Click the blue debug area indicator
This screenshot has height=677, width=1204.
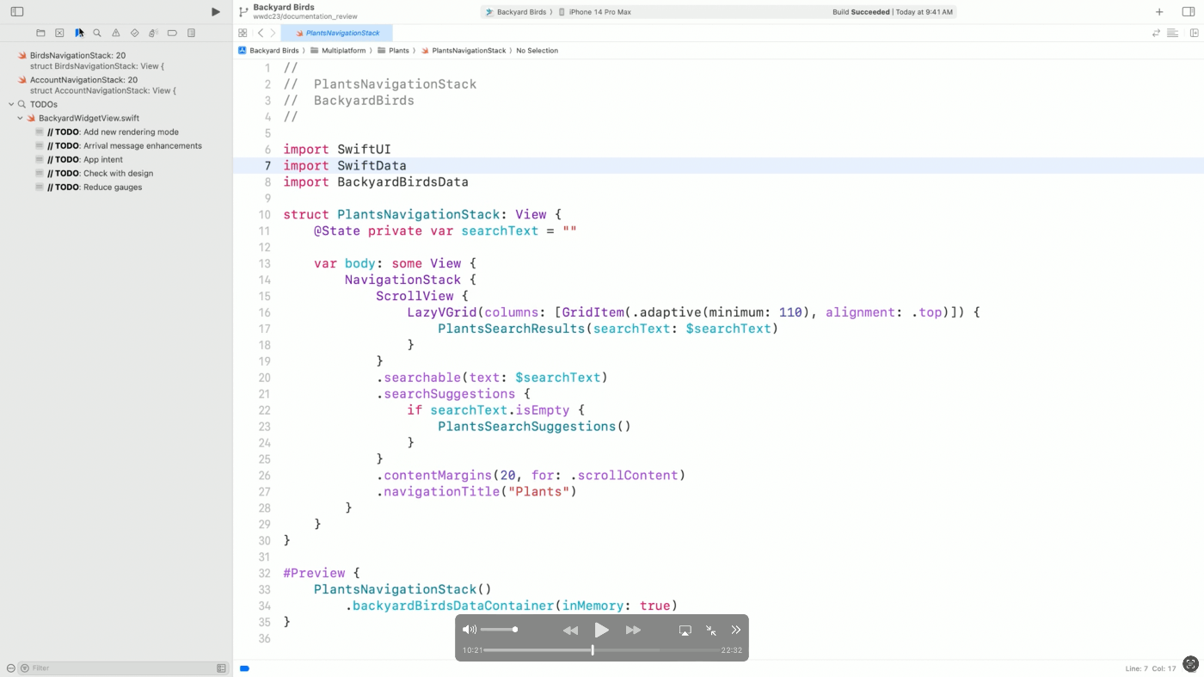(x=244, y=668)
